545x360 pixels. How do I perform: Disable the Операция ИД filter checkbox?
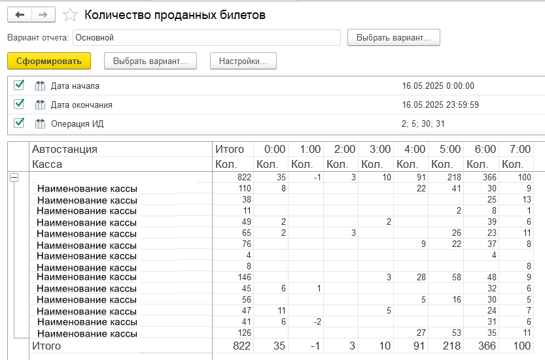pos(19,123)
